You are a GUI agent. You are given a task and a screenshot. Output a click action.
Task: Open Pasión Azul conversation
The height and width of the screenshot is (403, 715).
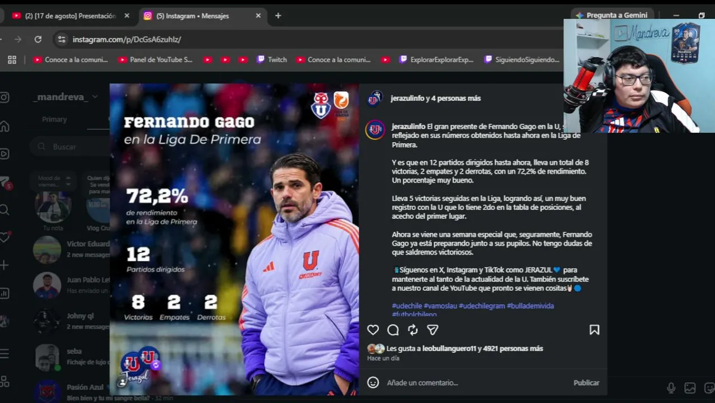[x=71, y=392]
